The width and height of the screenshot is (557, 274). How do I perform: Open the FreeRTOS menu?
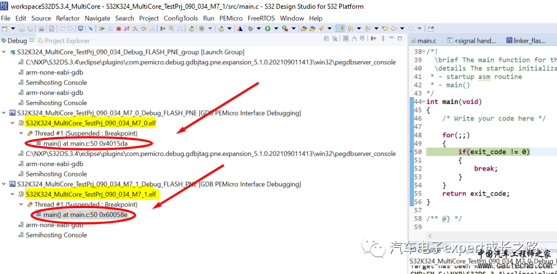tap(262, 18)
